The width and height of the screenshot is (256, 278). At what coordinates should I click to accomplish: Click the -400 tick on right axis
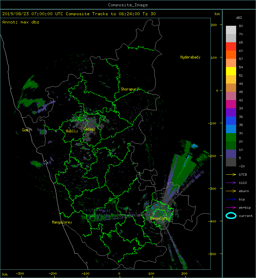tap(212, 221)
